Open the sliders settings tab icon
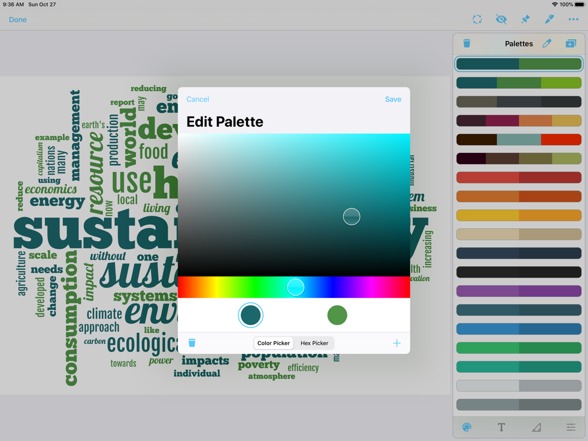 tap(571, 427)
